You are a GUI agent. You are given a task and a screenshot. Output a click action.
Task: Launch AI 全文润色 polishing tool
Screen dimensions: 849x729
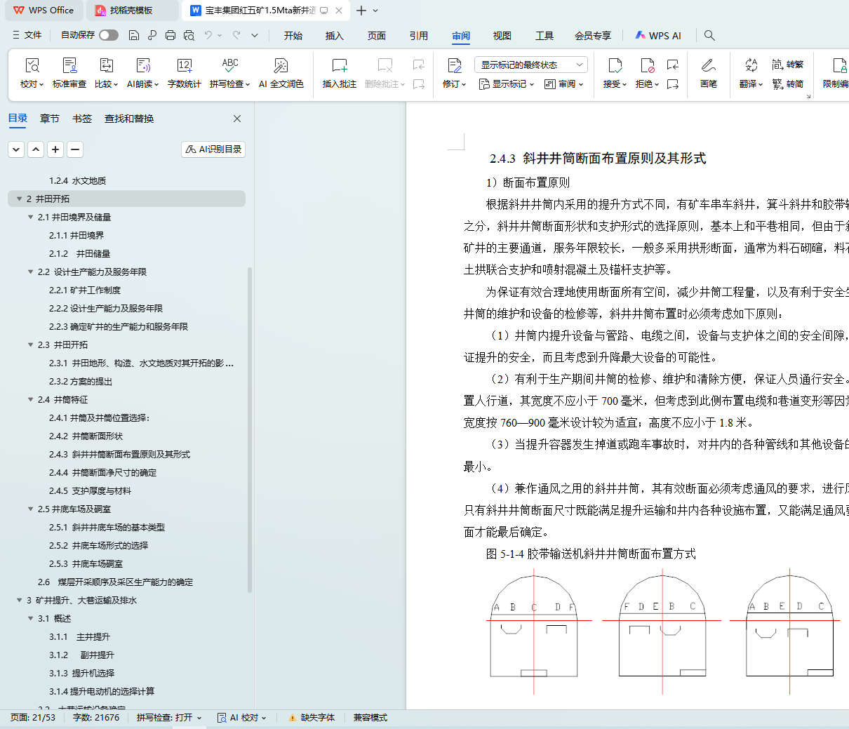point(281,73)
